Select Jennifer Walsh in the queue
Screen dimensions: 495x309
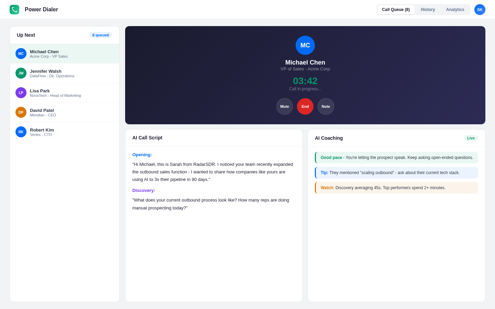(65, 73)
